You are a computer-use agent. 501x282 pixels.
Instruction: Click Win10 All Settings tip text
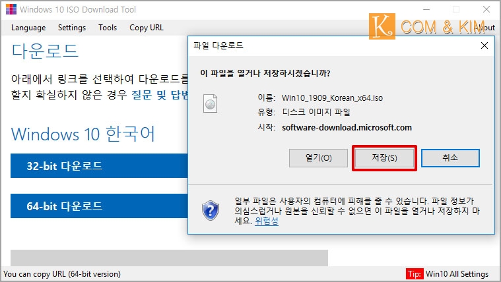click(457, 274)
